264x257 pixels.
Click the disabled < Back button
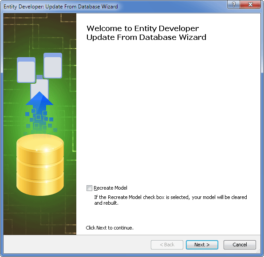167,245
